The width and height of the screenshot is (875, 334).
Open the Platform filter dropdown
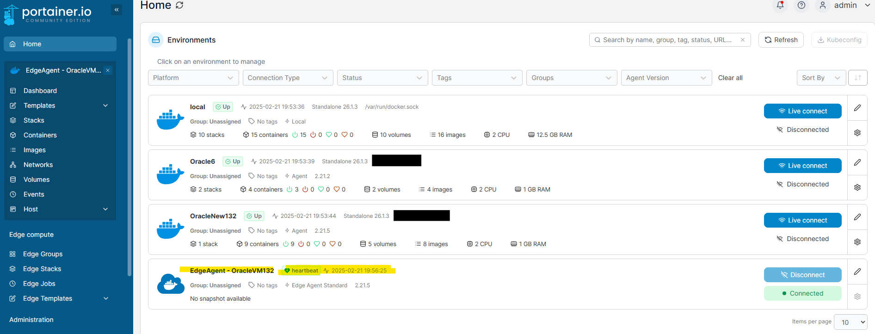193,78
